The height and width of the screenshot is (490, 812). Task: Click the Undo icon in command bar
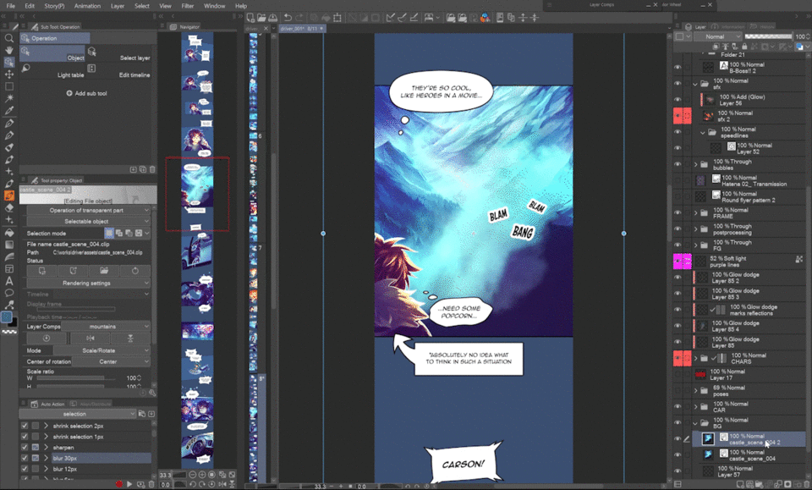point(288,18)
